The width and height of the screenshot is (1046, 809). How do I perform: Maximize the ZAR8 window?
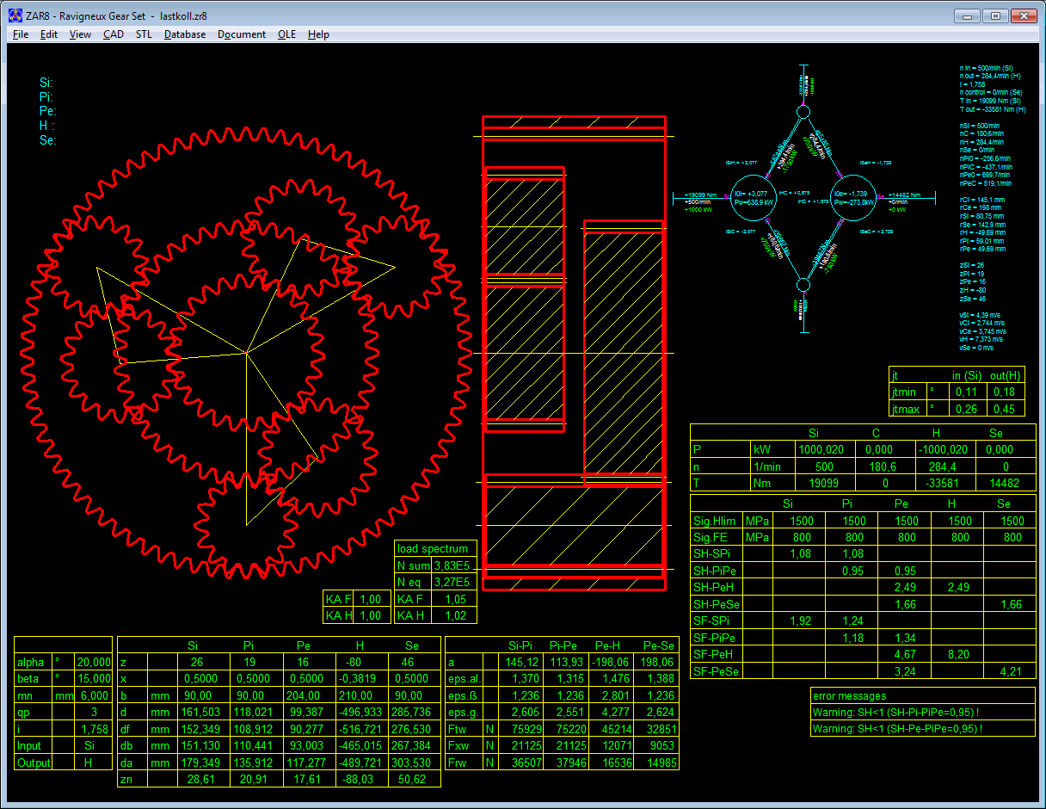click(995, 15)
